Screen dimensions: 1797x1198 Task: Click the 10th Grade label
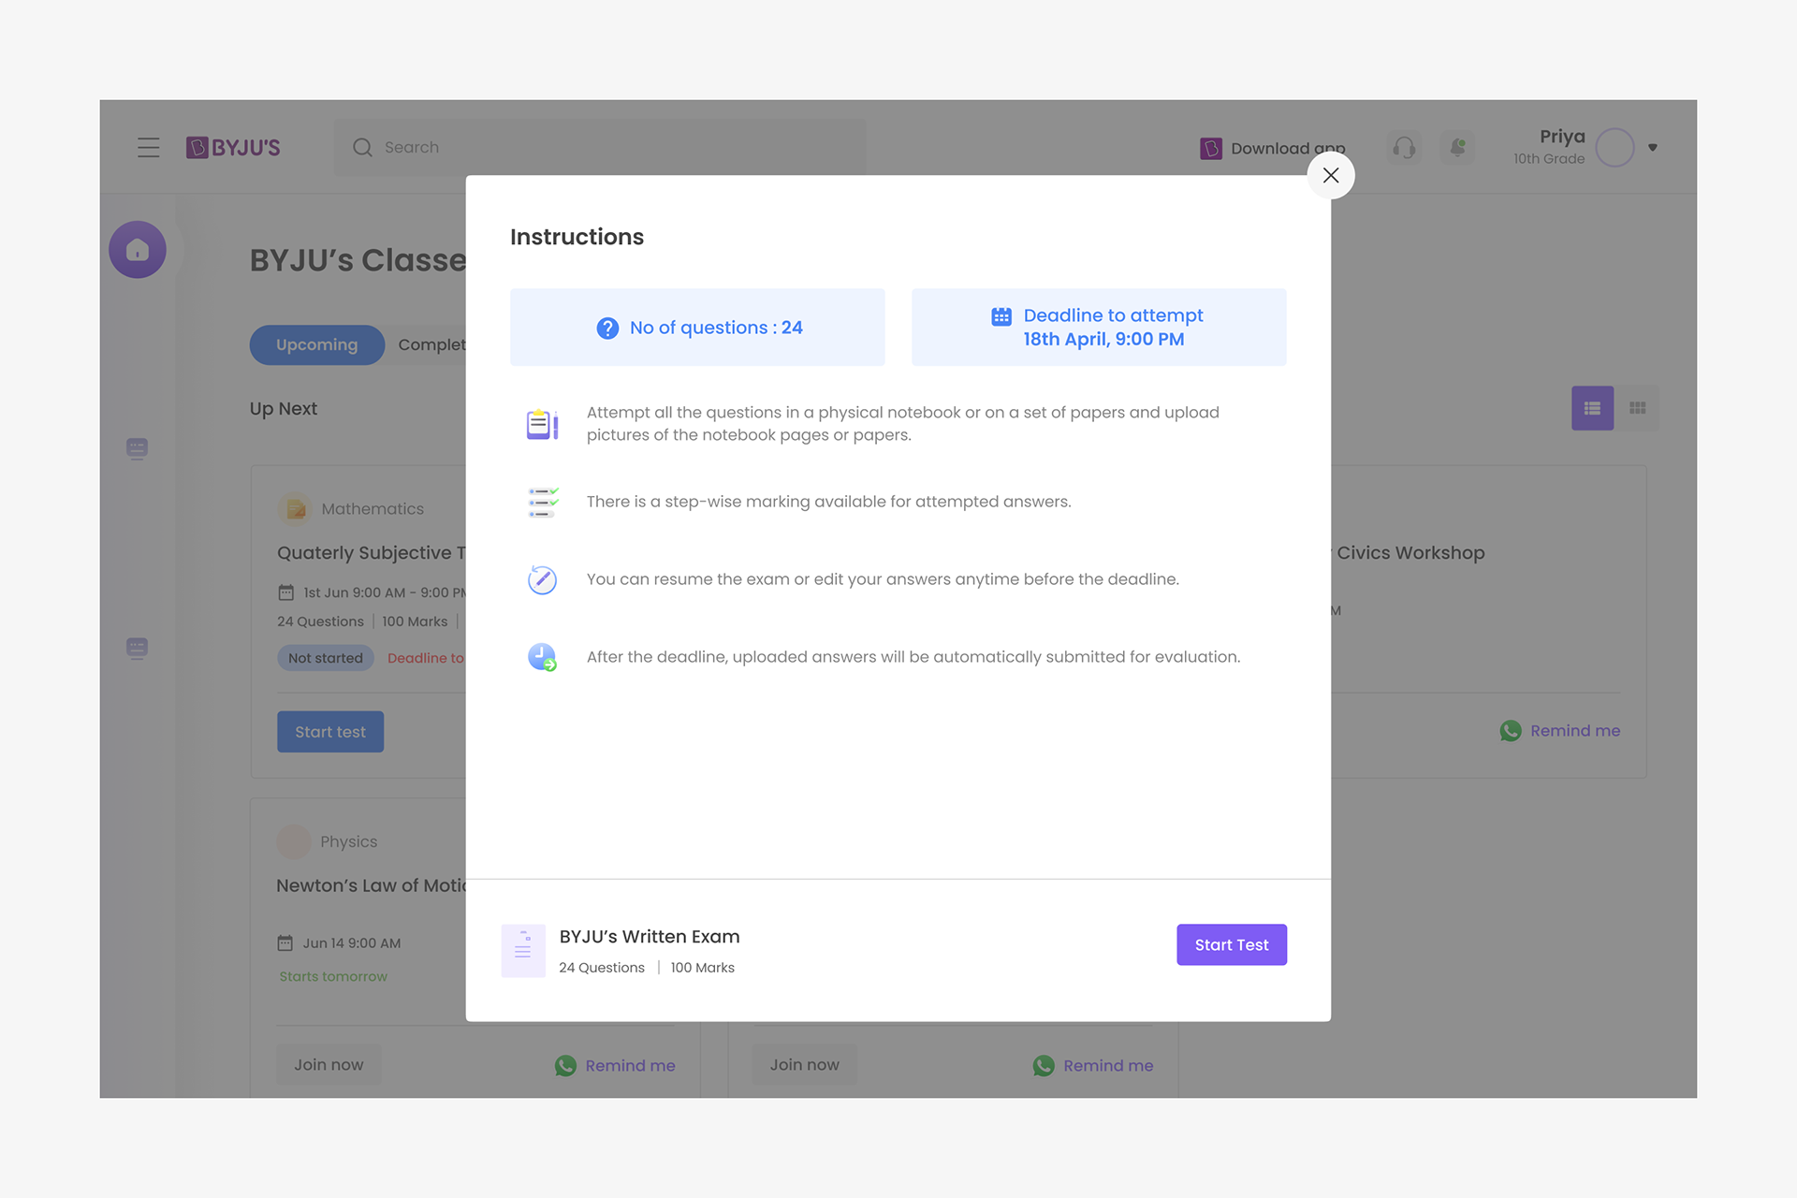click(1549, 159)
